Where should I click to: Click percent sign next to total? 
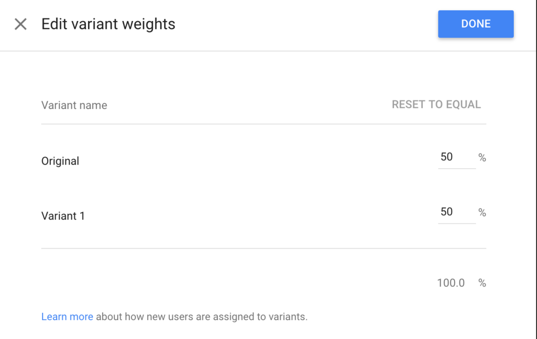pyautogui.click(x=482, y=283)
